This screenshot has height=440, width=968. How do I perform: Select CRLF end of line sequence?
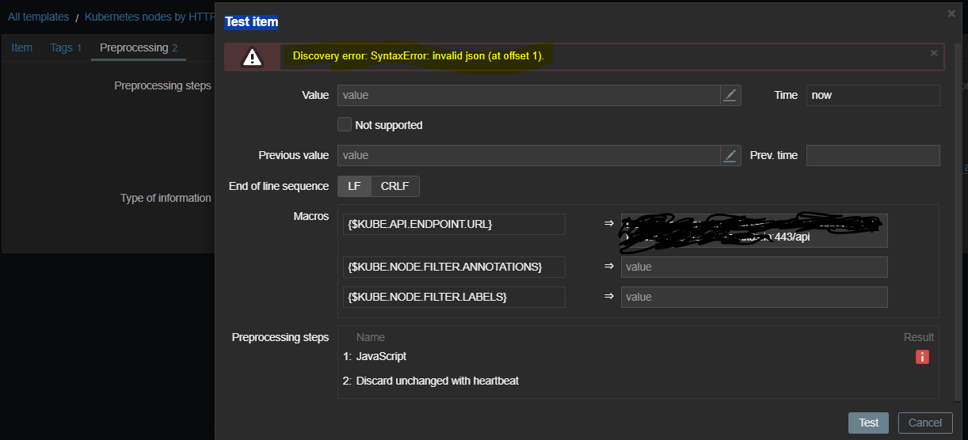(x=394, y=186)
